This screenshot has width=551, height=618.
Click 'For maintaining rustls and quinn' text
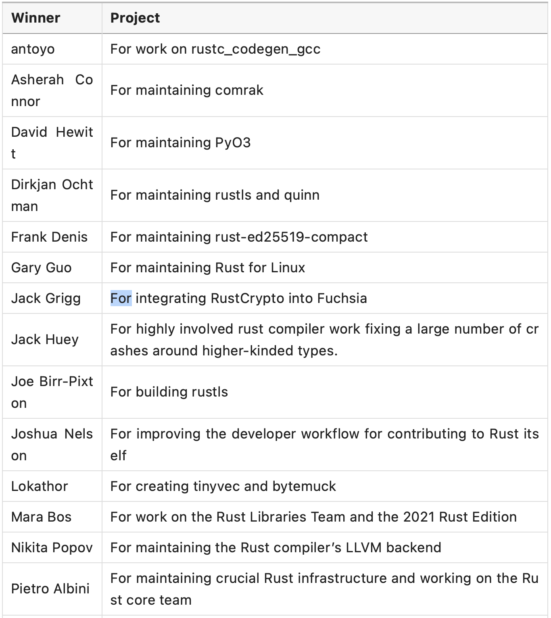click(215, 195)
